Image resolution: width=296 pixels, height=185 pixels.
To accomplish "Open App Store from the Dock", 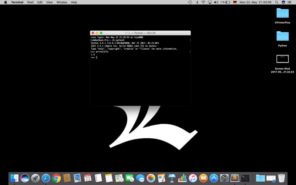I will 214,178.
